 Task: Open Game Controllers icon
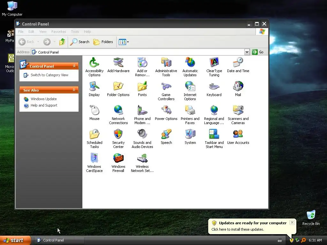(166, 91)
